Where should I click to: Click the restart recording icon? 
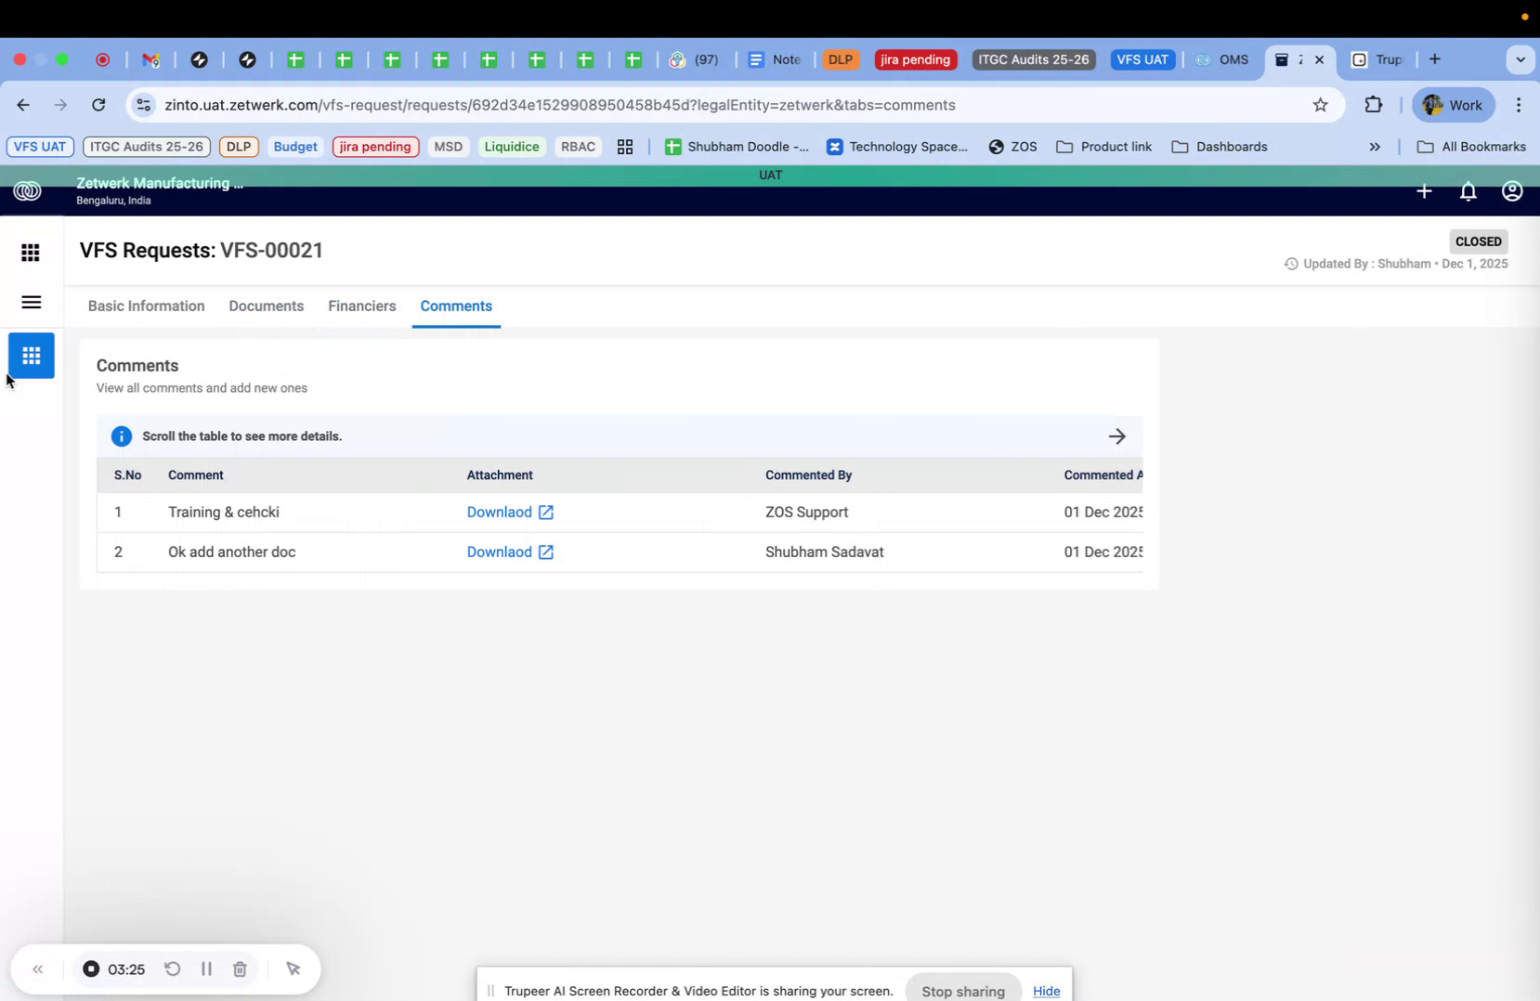(173, 968)
